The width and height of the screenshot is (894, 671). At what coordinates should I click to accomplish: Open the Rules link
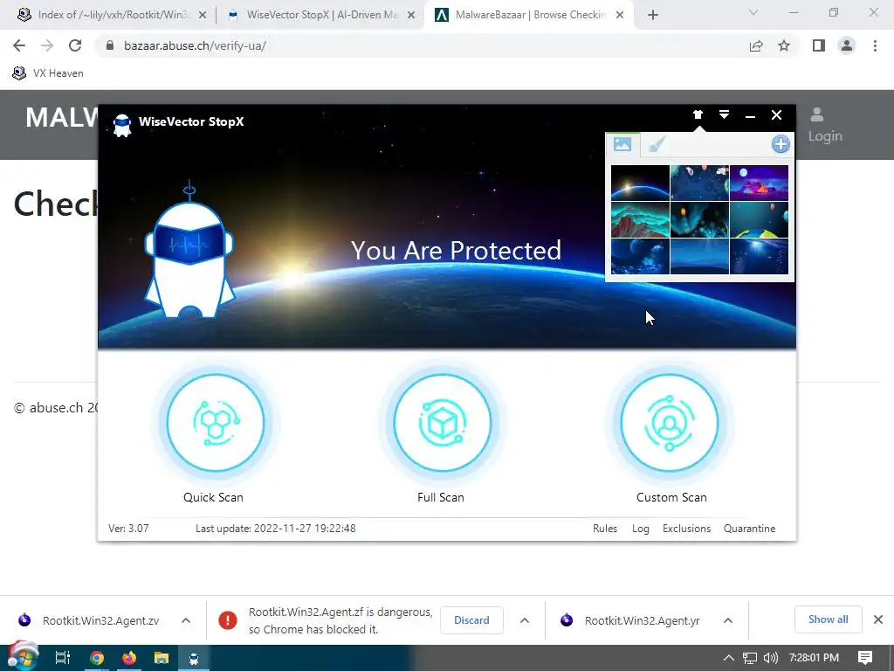click(x=605, y=529)
